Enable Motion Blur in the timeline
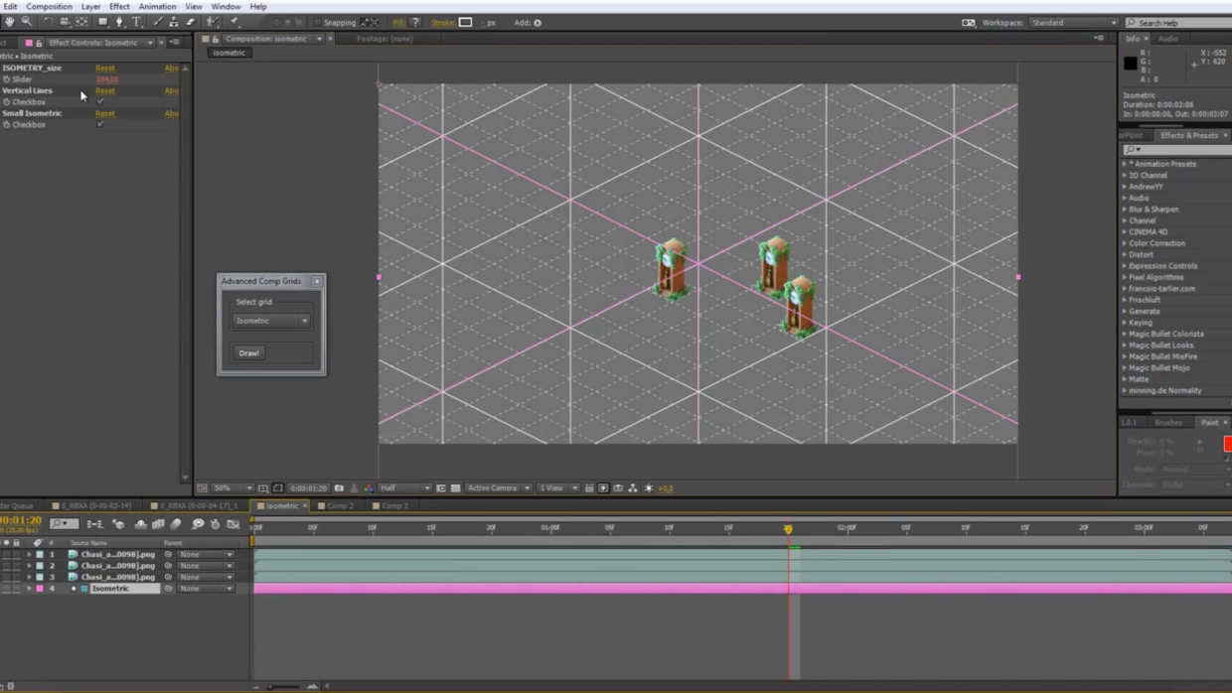The width and height of the screenshot is (1232, 693). [176, 524]
